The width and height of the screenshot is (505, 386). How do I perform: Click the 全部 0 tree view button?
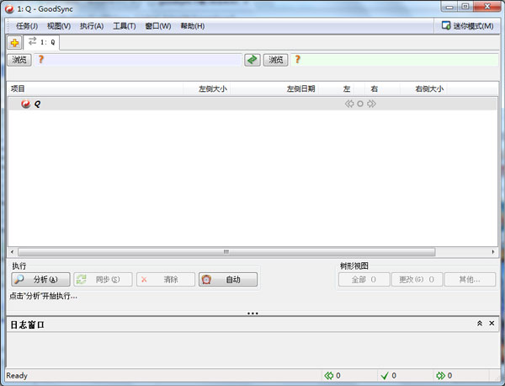pyautogui.click(x=364, y=279)
